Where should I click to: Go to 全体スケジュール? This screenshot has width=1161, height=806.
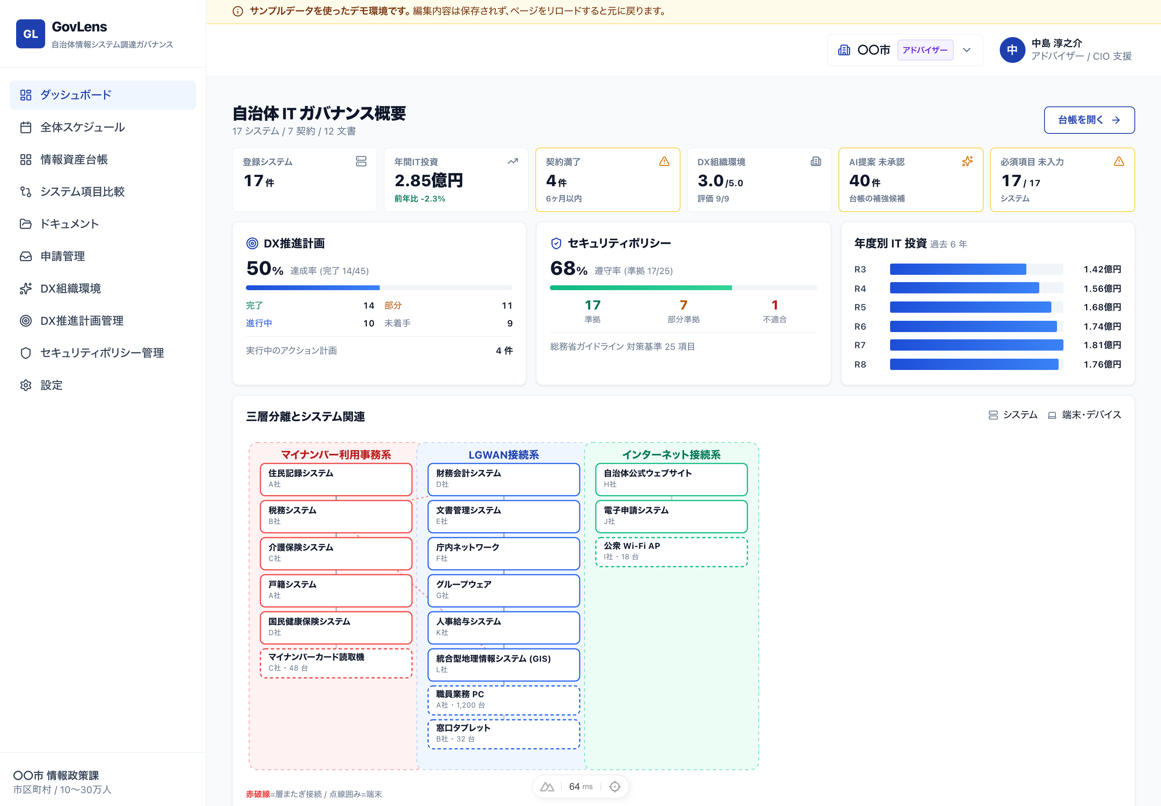click(102, 127)
